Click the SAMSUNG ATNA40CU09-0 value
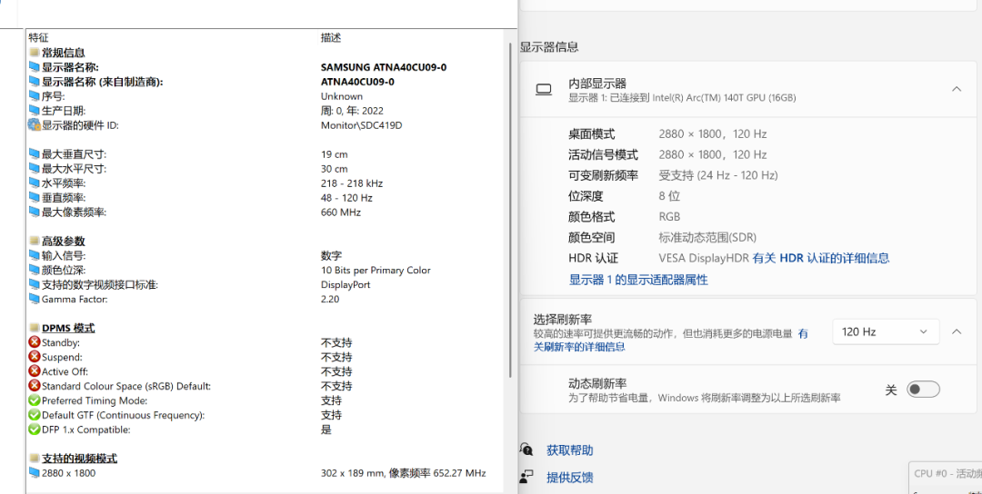The image size is (982, 494). click(x=384, y=67)
